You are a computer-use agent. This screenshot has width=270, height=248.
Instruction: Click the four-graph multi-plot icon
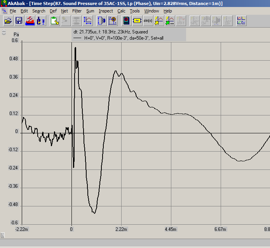[x=241, y=21]
